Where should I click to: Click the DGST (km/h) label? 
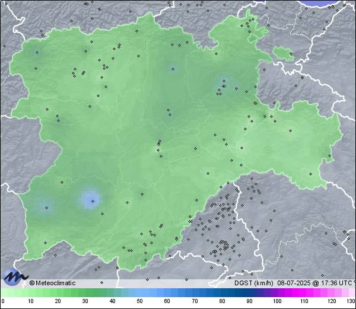tap(253, 283)
